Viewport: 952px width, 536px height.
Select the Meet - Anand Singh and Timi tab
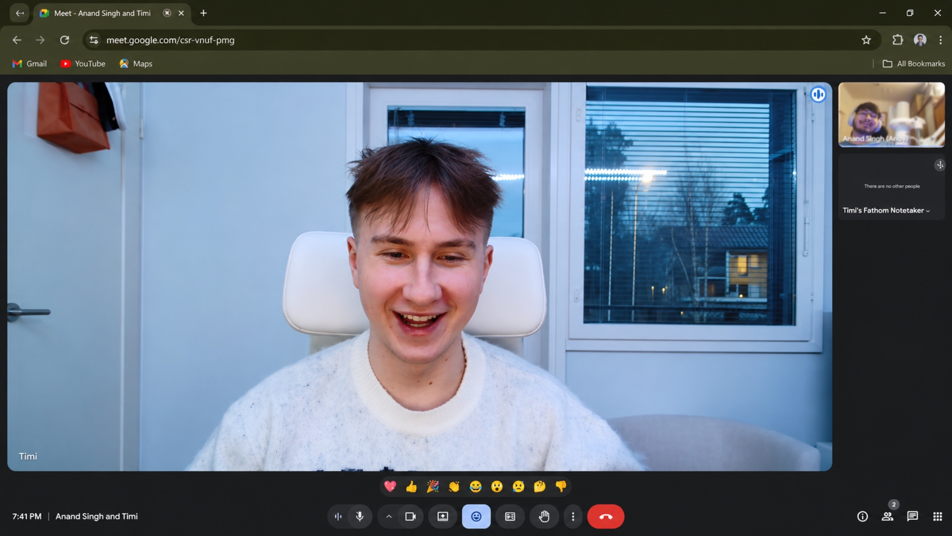pyautogui.click(x=112, y=13)
